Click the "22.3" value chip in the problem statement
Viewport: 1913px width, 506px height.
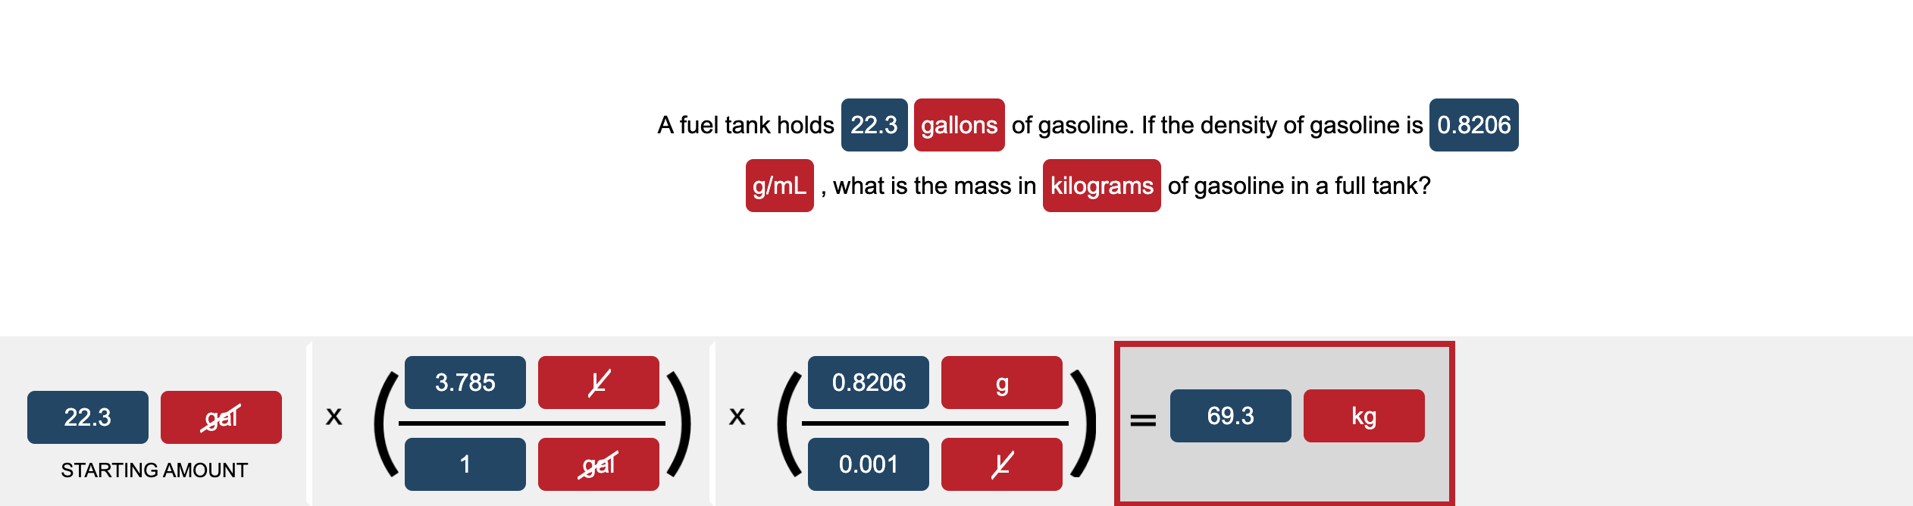click(x=873, y=124)
